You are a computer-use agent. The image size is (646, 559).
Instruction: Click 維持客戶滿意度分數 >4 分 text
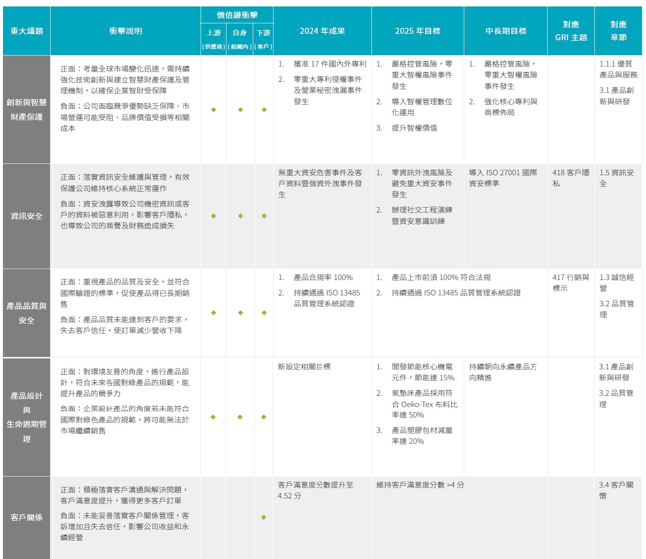click(420, 485)
